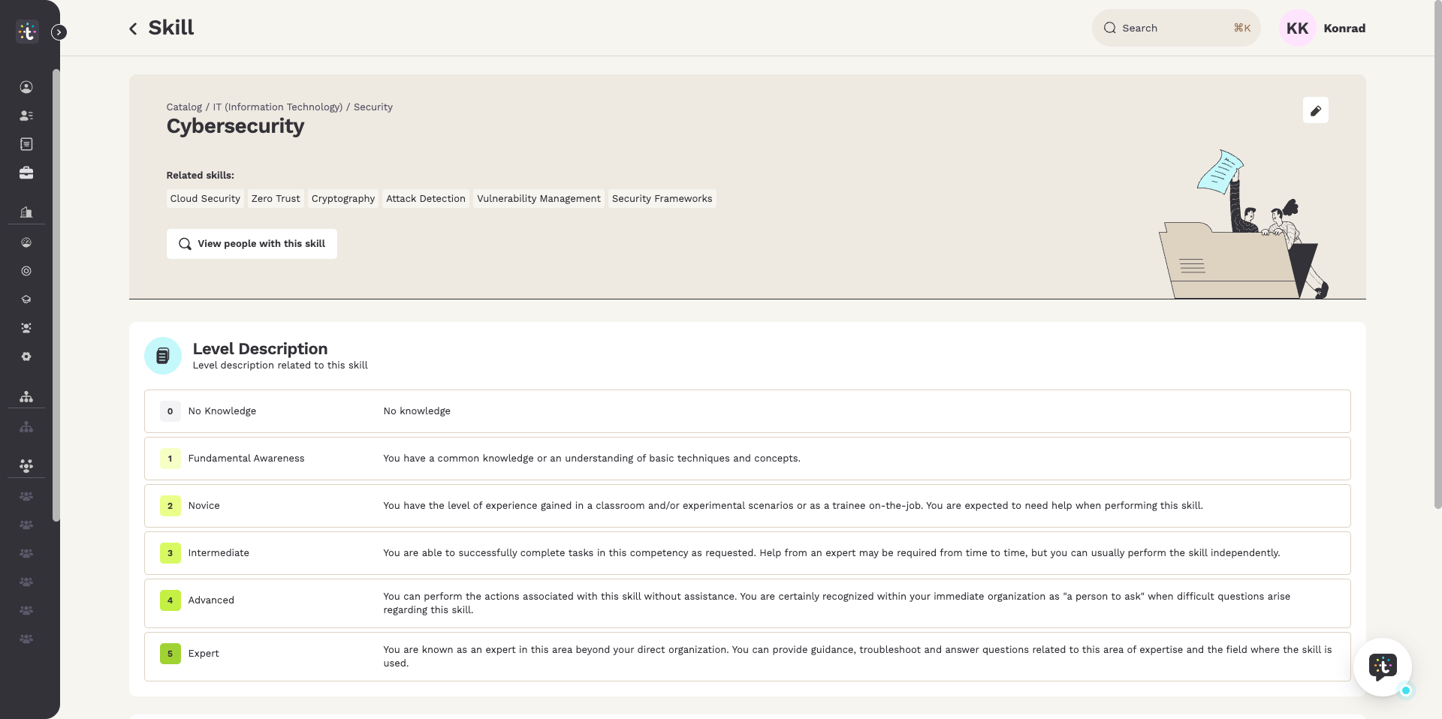Open the company building icon in sidebar
This screenshot has width=1442, height=719.
tap(26, 212)
